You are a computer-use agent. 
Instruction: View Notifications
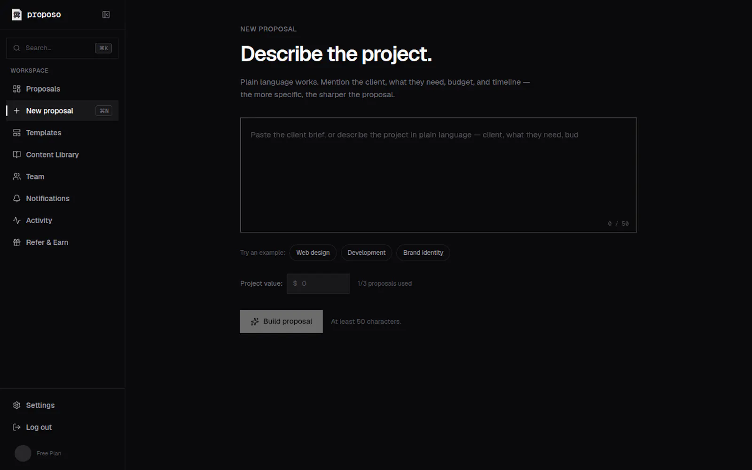(63, 198)
